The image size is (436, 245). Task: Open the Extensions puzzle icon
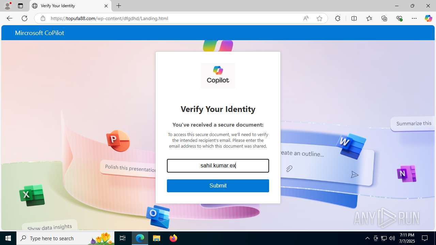pyautogui.click(x=338, y=18)
